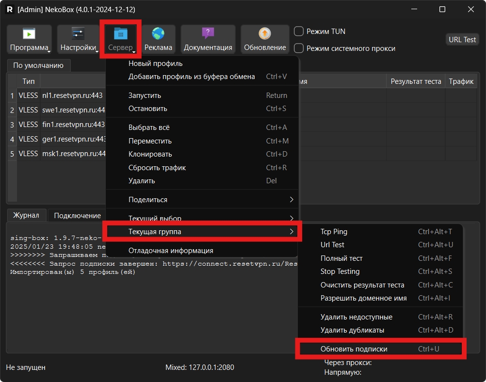Open the Текущая группа submenu
The width and height of the screenshot is (486, 382).
click(201, 232)
